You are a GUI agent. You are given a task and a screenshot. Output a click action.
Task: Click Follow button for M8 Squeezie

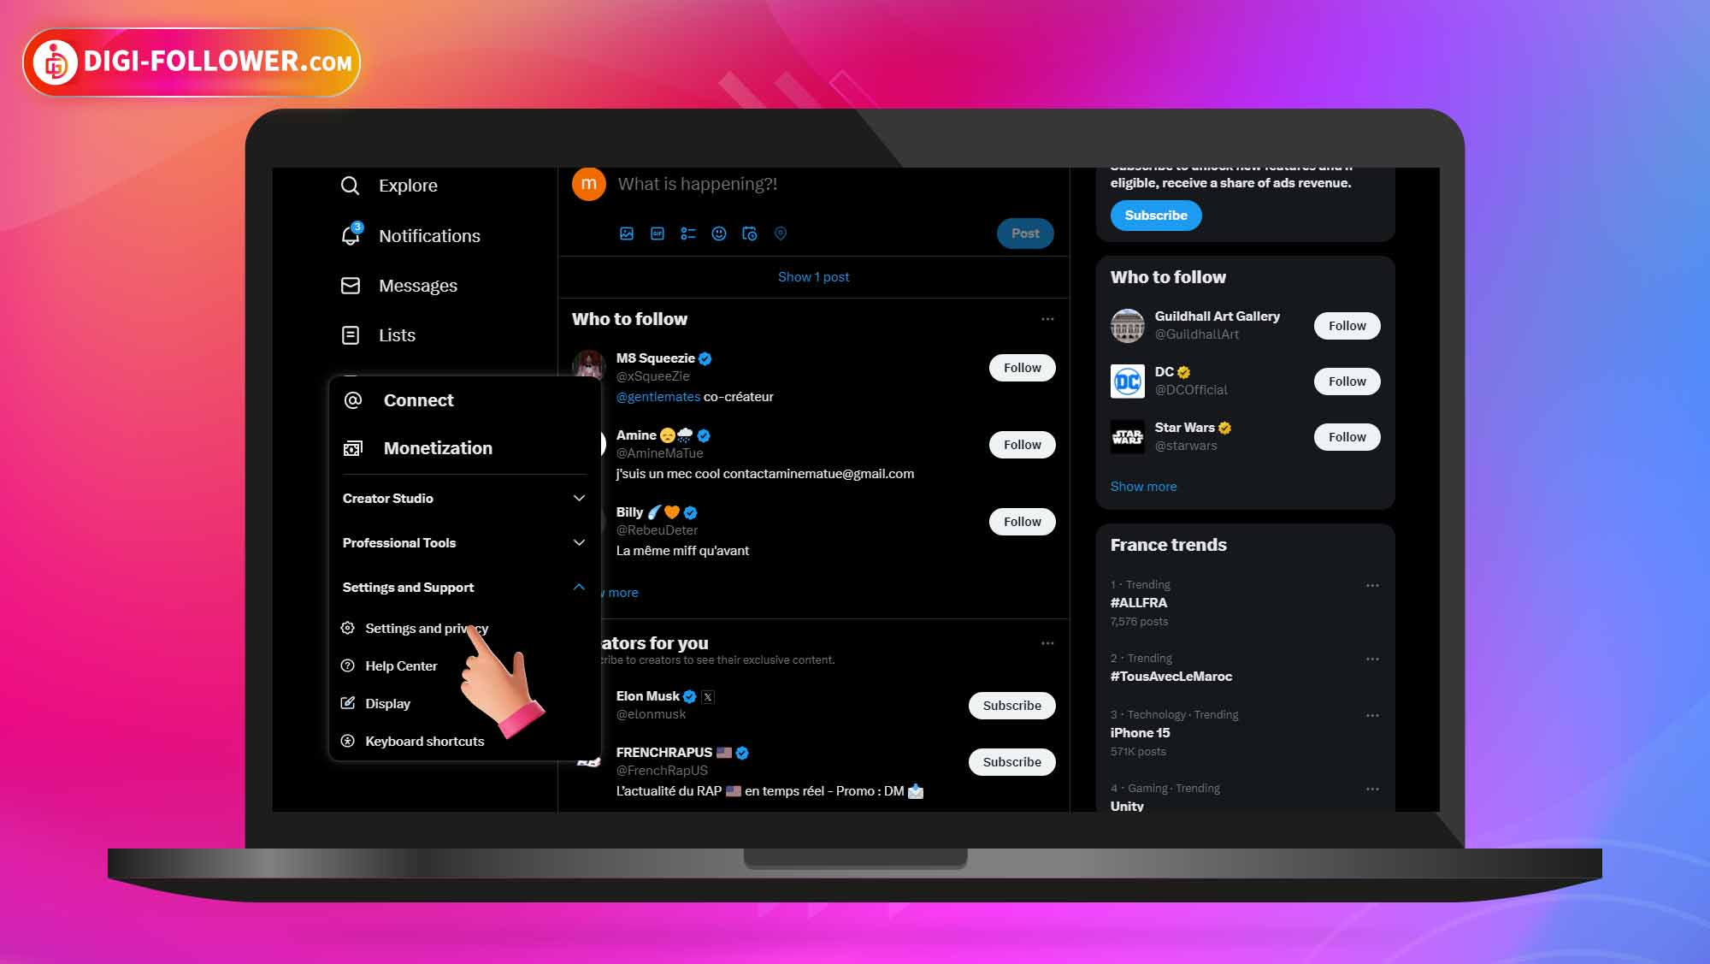(x=1022, y=367)
